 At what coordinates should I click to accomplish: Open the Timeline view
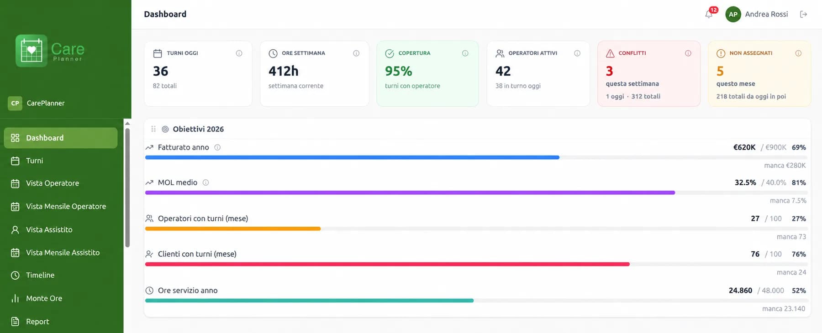61,275
